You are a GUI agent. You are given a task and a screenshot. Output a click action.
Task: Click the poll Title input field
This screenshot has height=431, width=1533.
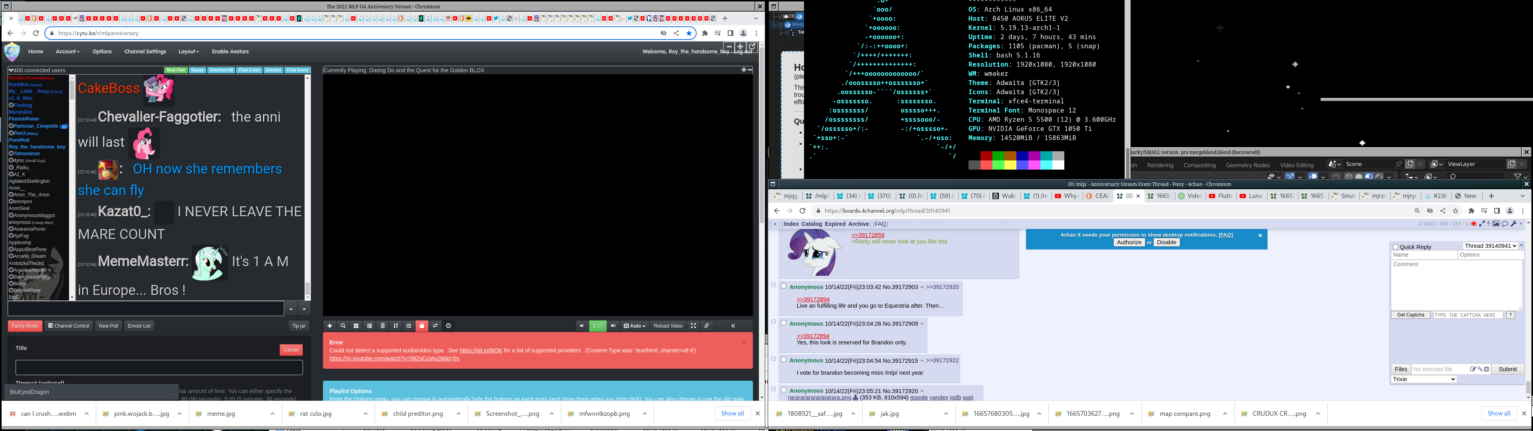(x=159, y=367)
